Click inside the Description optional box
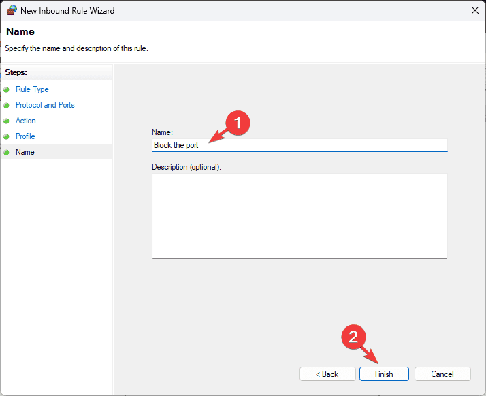486x396 pixels. [299, 216]
